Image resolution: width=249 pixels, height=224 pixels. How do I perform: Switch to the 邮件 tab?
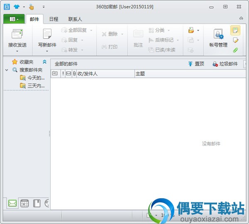coord(34,19)
